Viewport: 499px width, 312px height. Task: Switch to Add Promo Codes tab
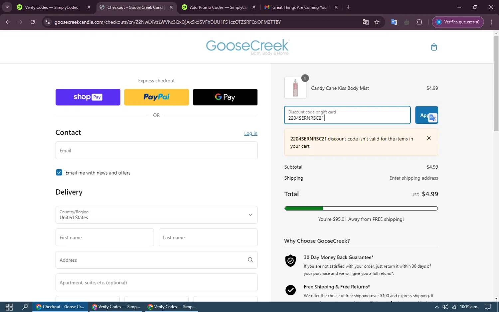coord(219,7)
